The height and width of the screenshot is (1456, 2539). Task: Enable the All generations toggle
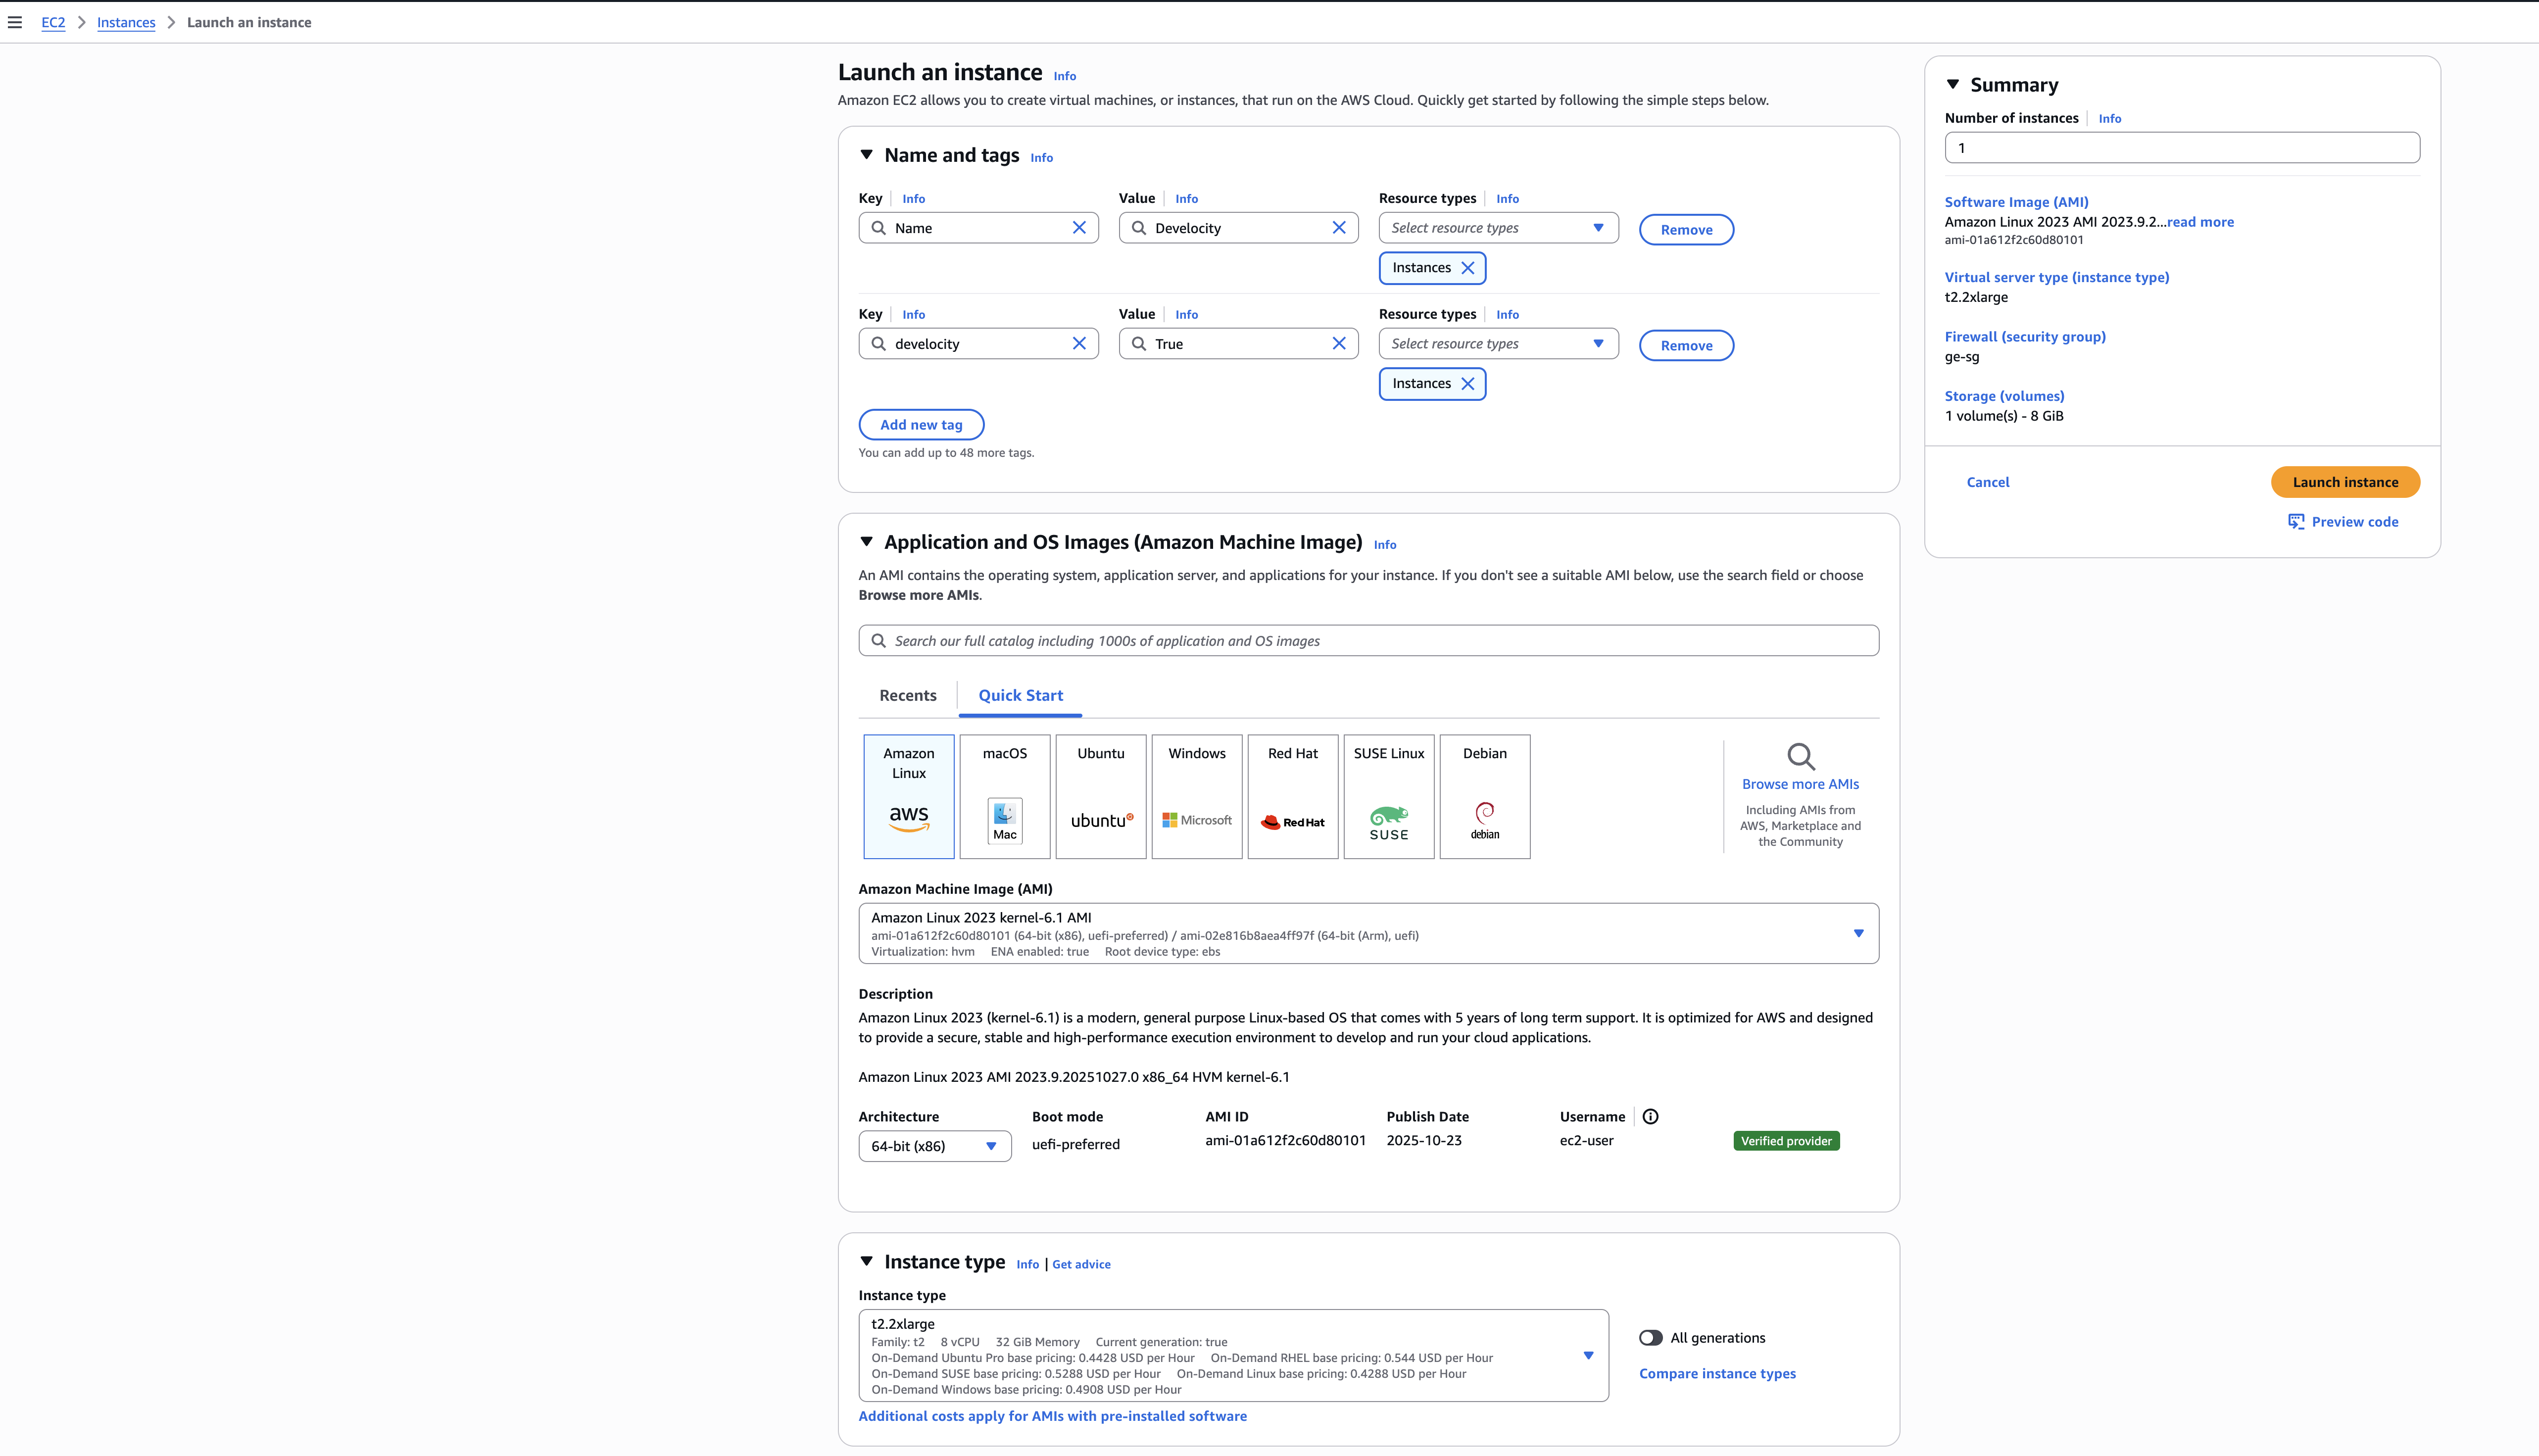pyautogui.click(x=1651, y=1337)
